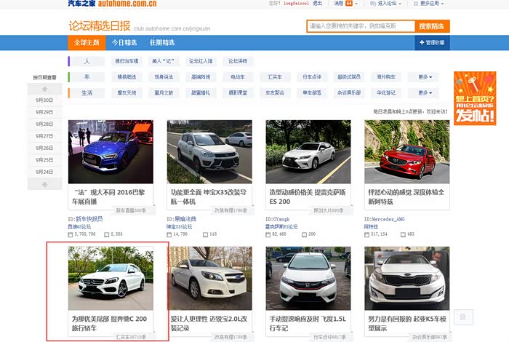Select the 人 category label
The height and width of the screenshot is (342, 509).
[87, 61]
